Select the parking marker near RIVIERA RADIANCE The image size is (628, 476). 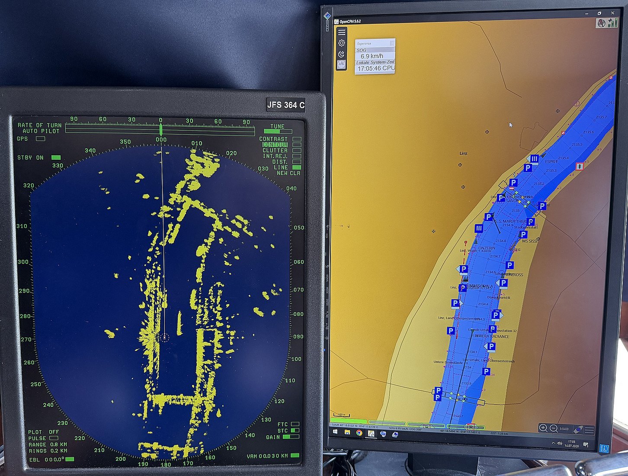[x=492, y=329]
